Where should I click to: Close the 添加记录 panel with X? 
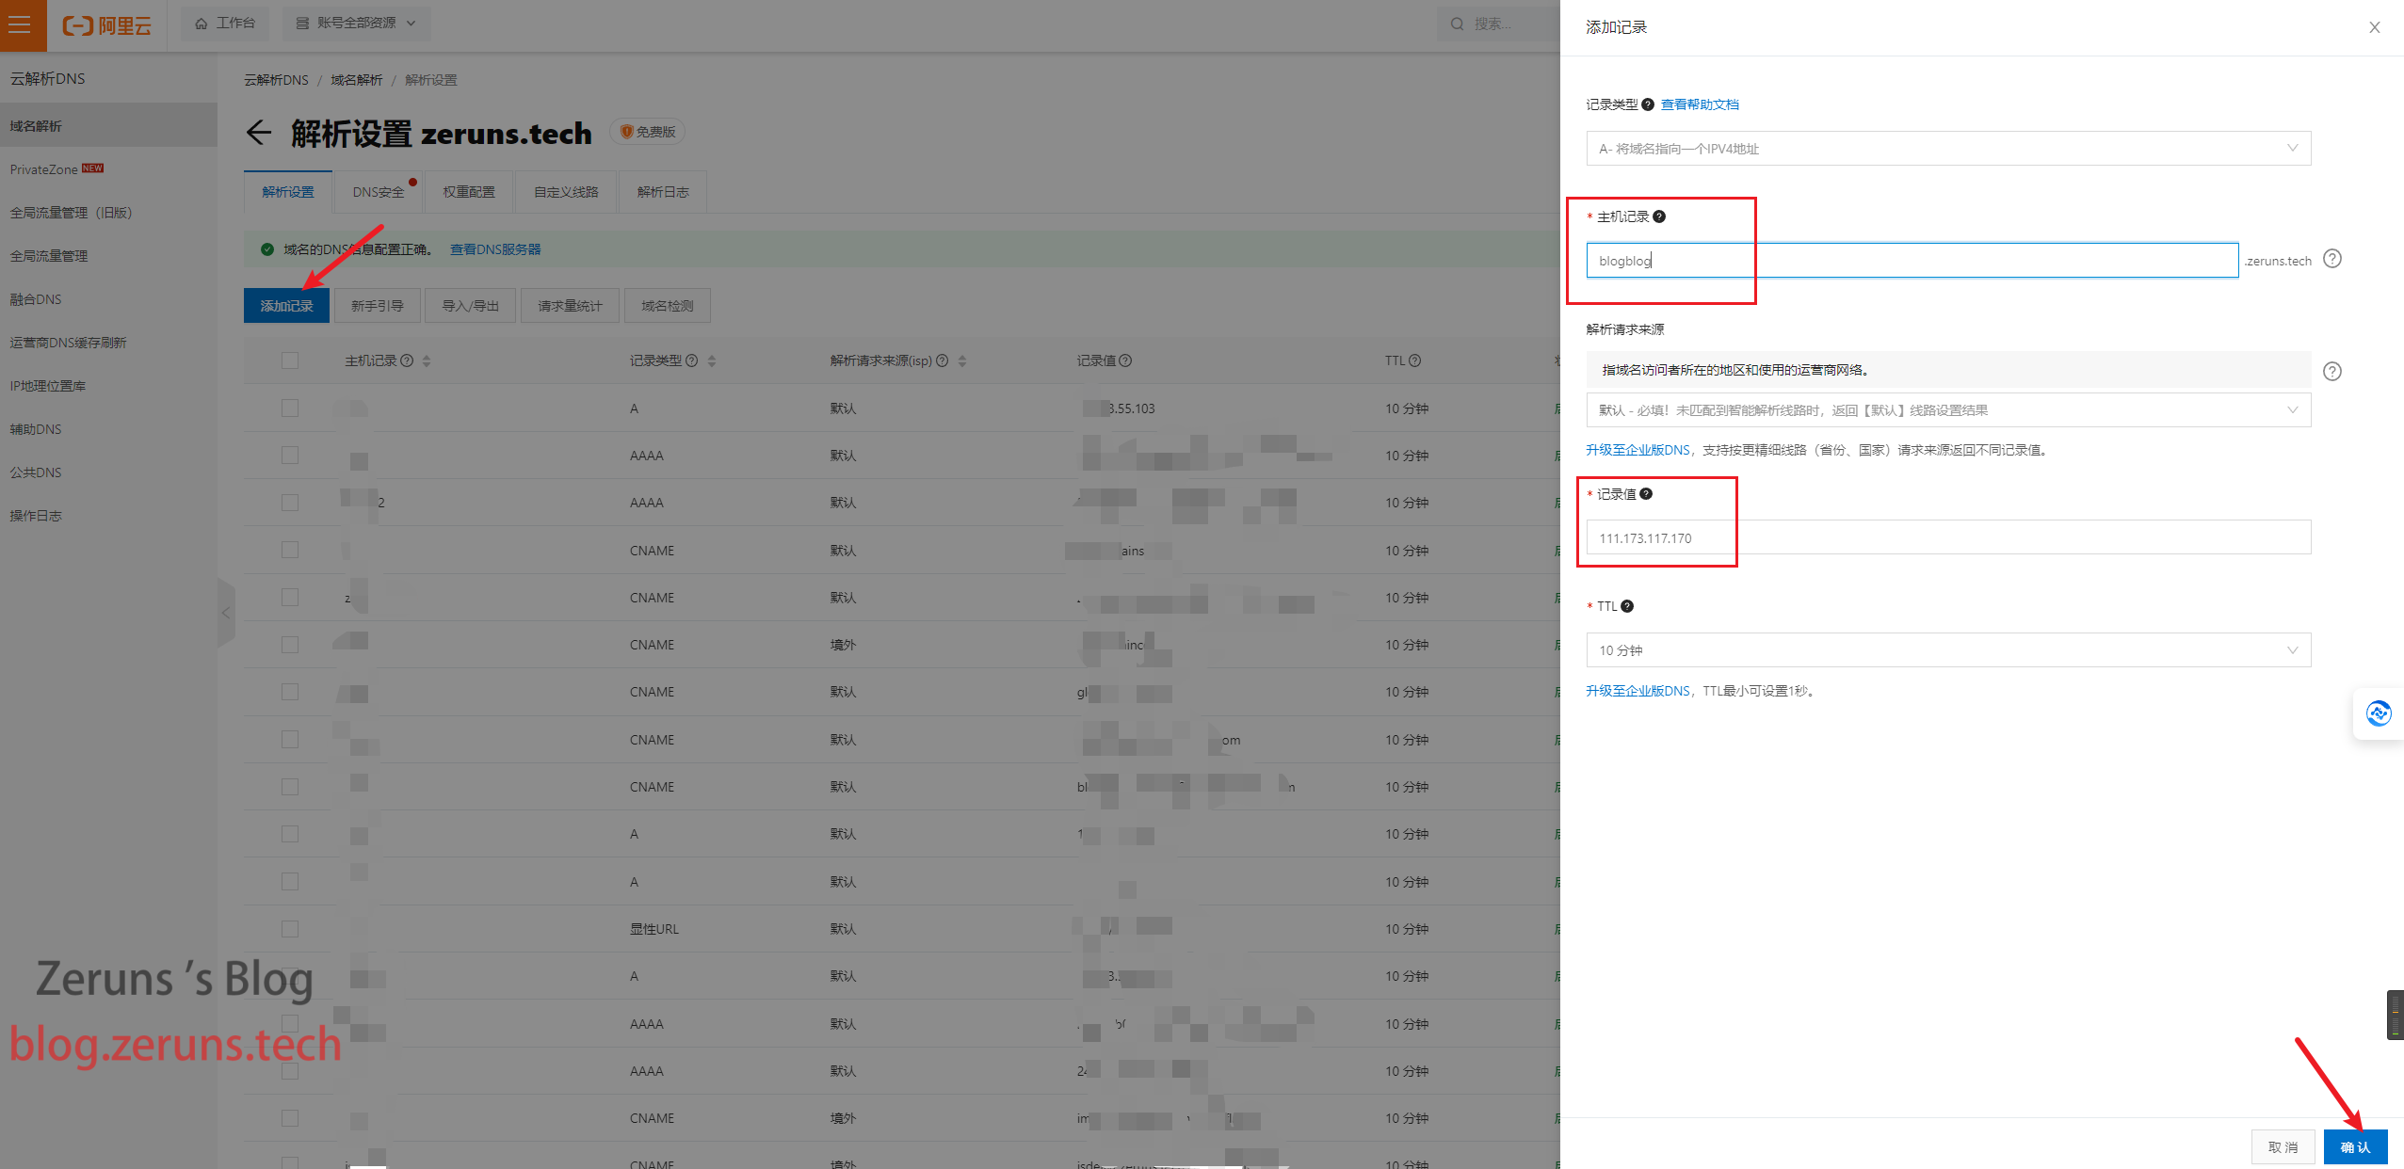(2374, 27)
